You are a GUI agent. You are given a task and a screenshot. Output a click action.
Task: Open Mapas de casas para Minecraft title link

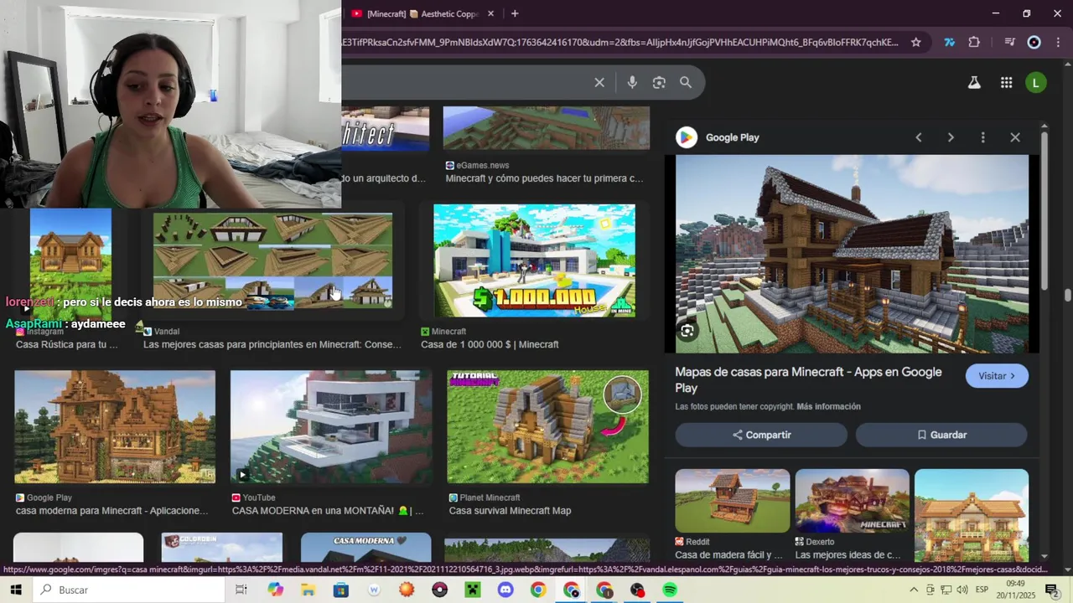point(808,379)
